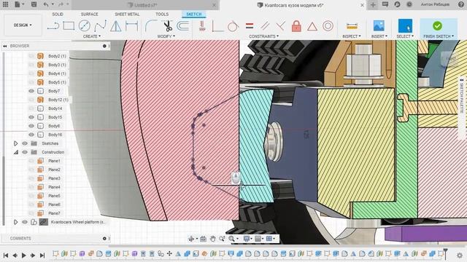Select the Mirror sketch tool
The image size is (467, 262).
(115, 26)
